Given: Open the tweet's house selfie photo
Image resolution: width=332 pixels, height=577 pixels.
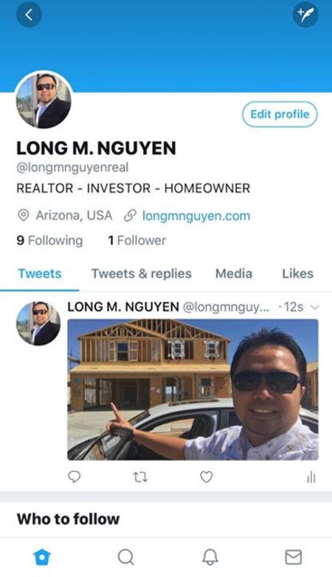Looking at the screenshot, I should (193, 389).
